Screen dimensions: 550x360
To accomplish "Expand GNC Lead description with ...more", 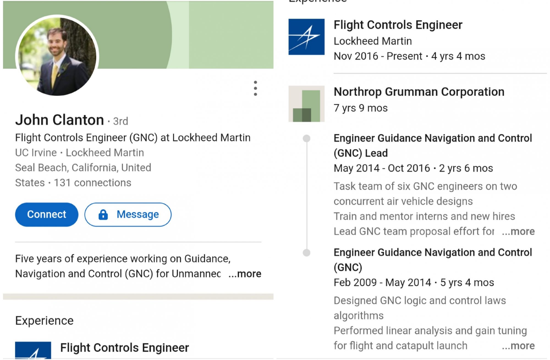I will click(x=518, y=231).
